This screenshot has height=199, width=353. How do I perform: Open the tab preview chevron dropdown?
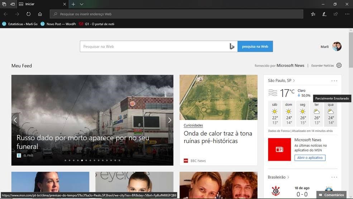(82, 4)
